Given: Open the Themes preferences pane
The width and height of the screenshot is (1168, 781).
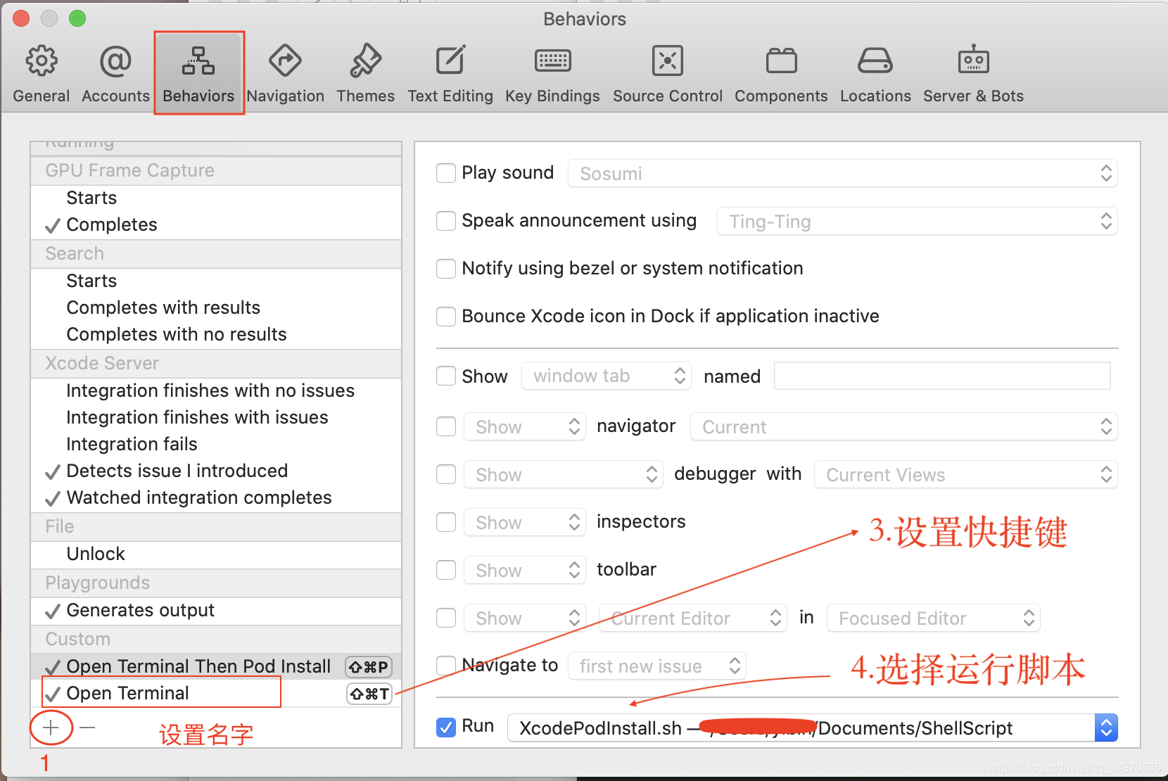Looking at the screenshot, I should 365,74.
